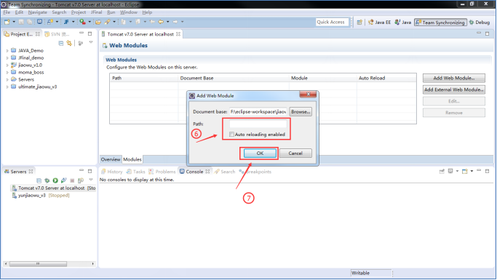
Task: Click the Search flashlight toolbar icon
Action: pyautogui.click(x=108, y=22)
